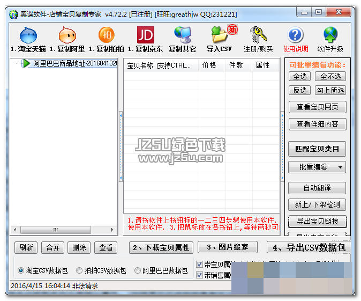The image size is (361, 301).
Task: Click the JD 复制京东 icon
Action: (146, 35)
